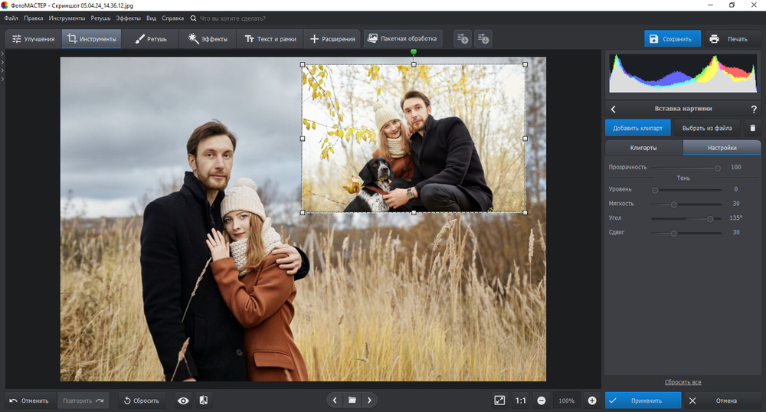Screen dimensions: 766x412
Task: Click the Сбросить все link
Action: [x=683, y=382]
